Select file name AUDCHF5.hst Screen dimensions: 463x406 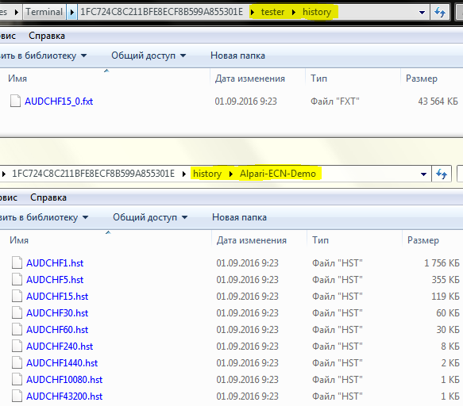pos(55,279)
